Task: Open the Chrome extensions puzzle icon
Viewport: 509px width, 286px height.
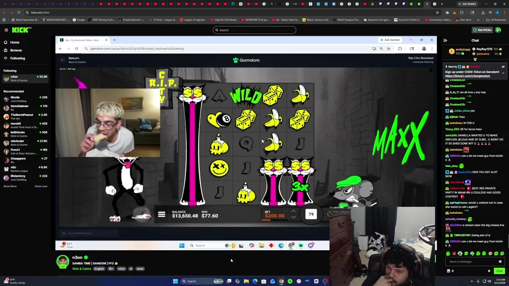Action: 462,12
